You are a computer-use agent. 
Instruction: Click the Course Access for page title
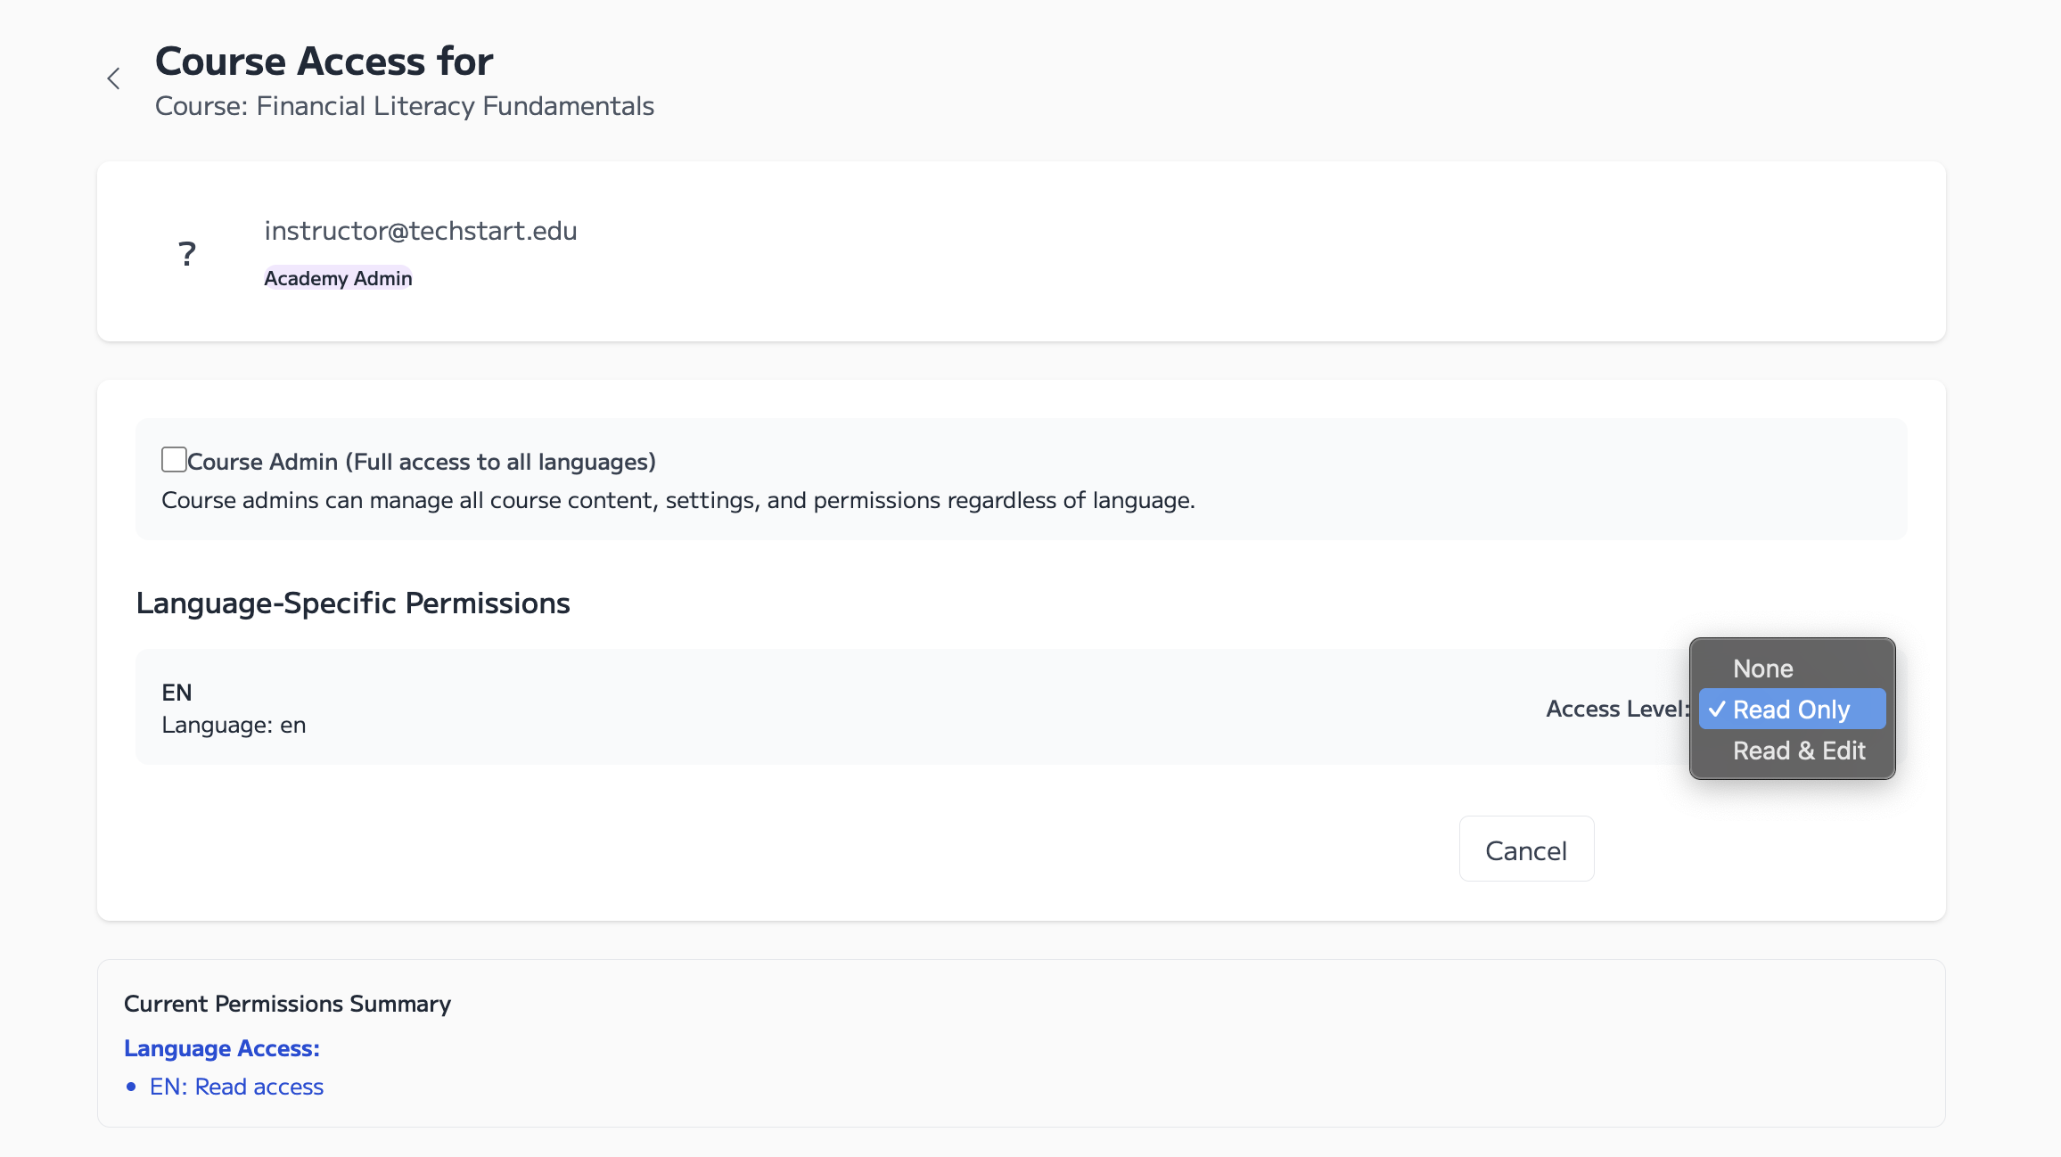pos(324,62)
